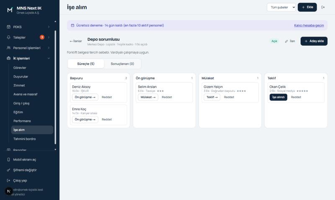
Task: Click sidebar scroll up arrow
Action: click(55, 21)
